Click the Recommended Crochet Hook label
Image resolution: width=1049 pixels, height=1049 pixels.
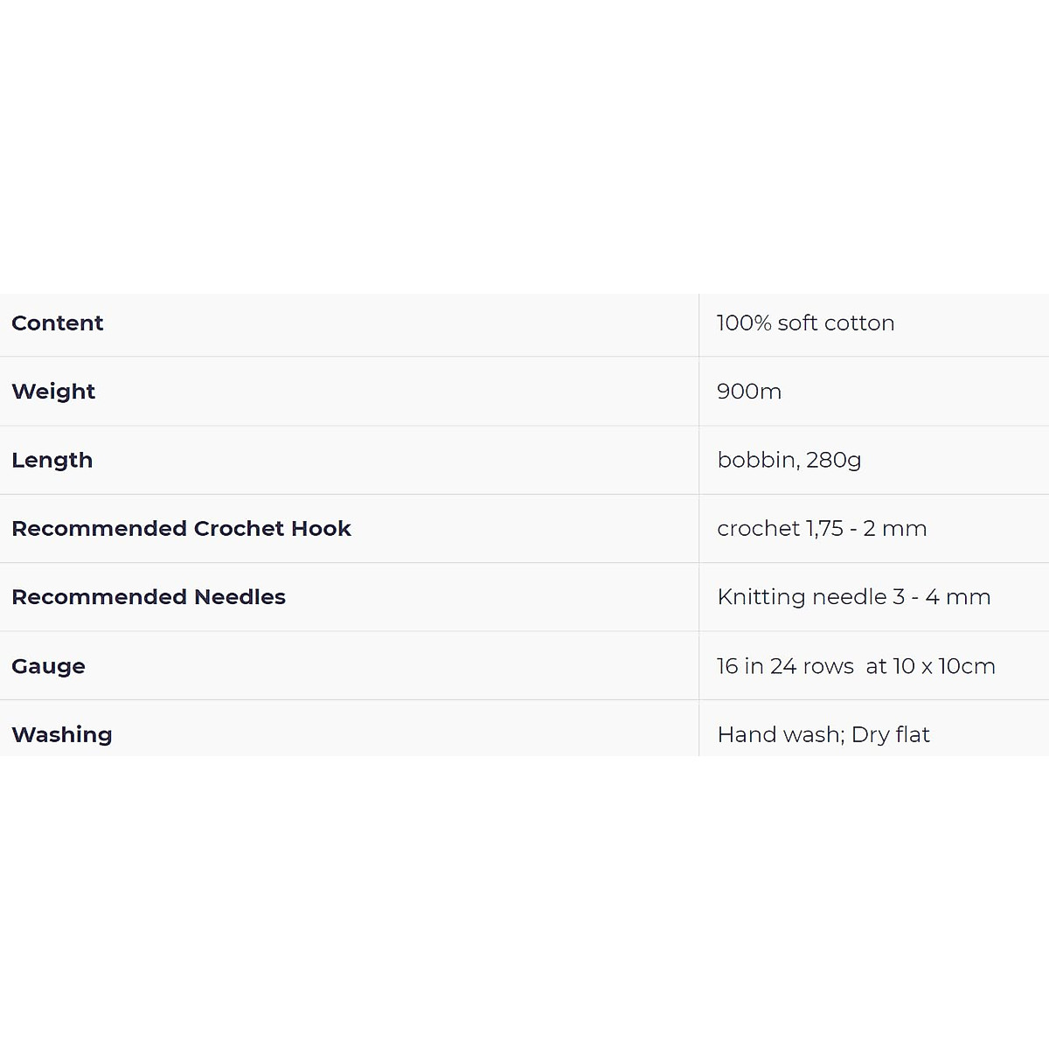(x=181, y=529)
